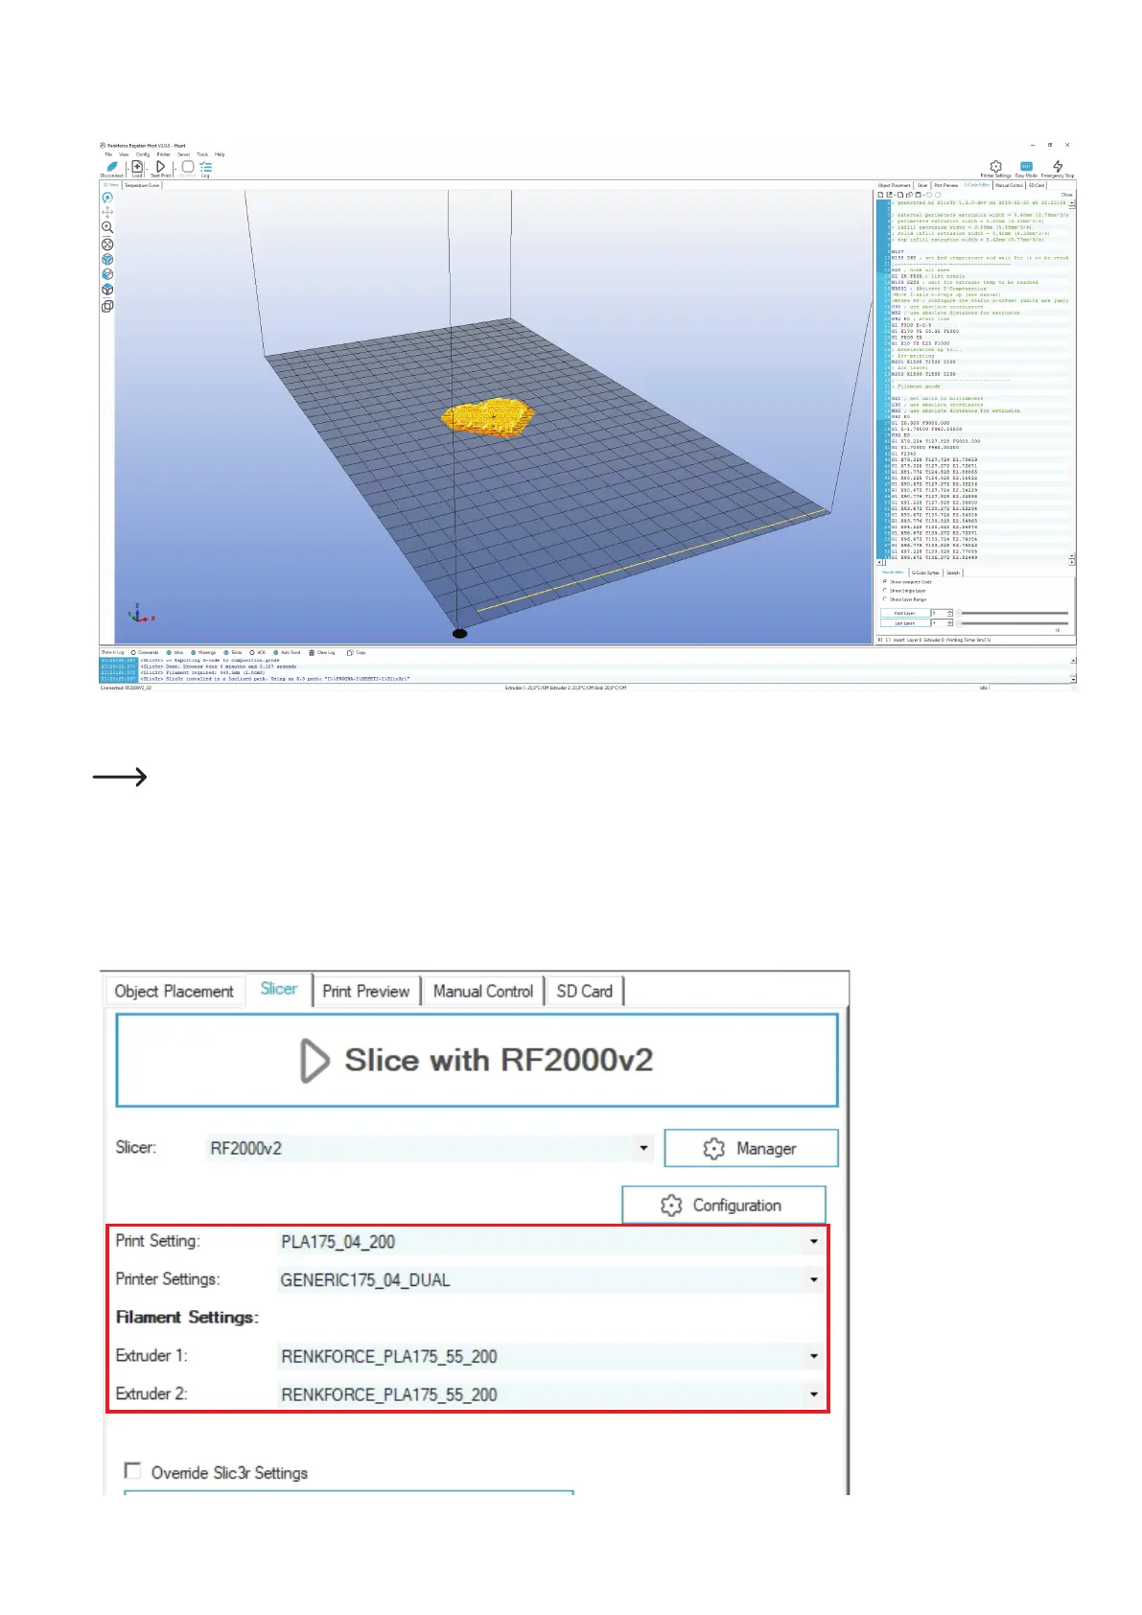Click the fit-to-view circle icon
This screenshot has width=1142, height=1615.
coord(107,244)
